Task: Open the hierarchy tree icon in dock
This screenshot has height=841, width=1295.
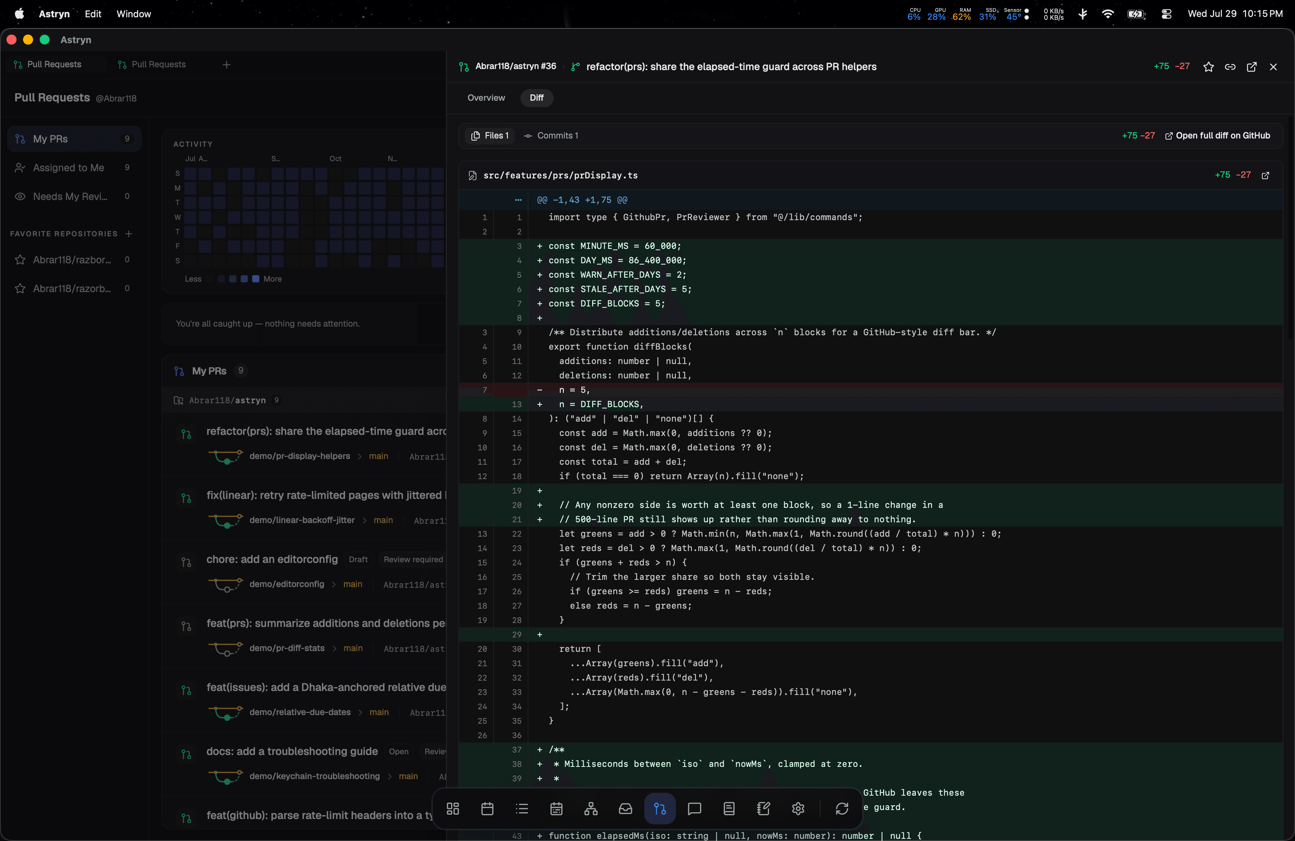Action: click(x=591, y=809)
